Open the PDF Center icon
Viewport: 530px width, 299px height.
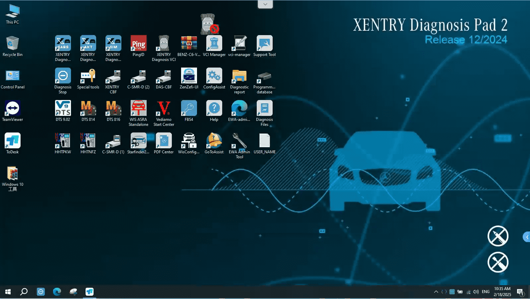164,141
